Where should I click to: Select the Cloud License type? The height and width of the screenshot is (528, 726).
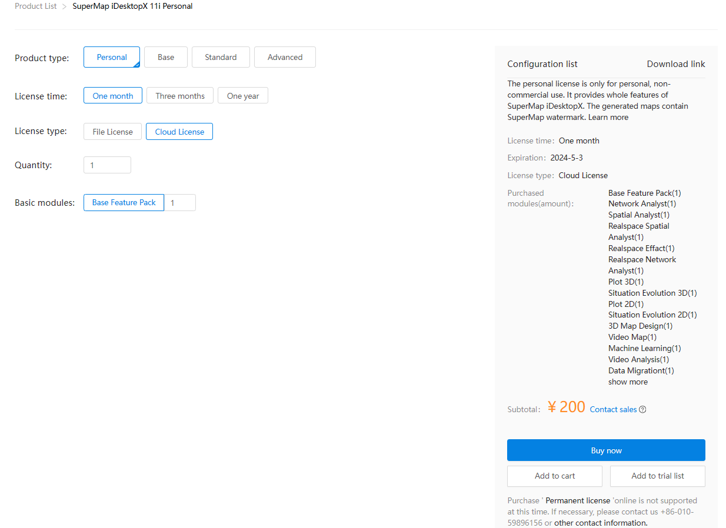(x=179, y=132)
